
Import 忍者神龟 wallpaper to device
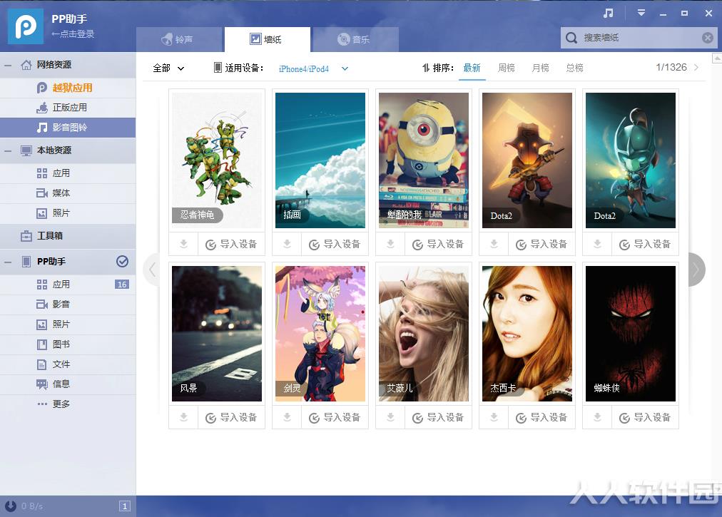[231, 245]
